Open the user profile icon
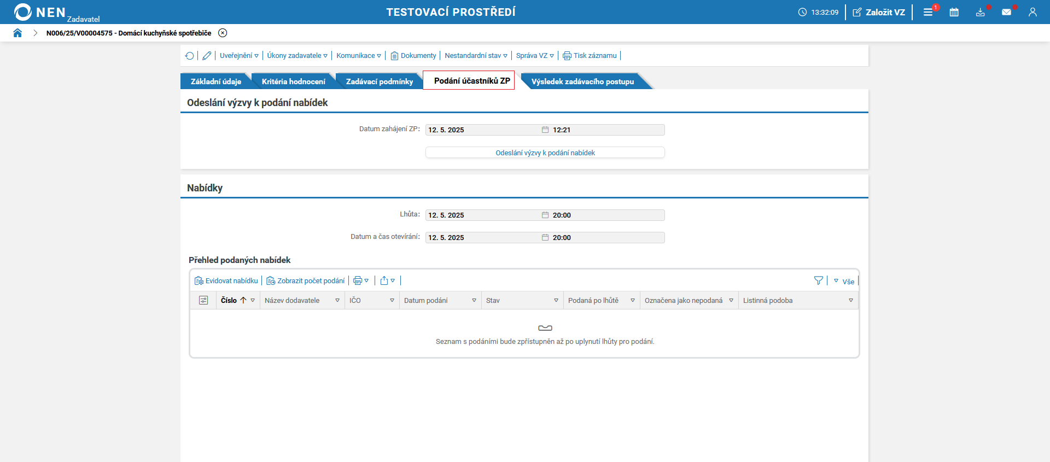 coord(1032,12)
